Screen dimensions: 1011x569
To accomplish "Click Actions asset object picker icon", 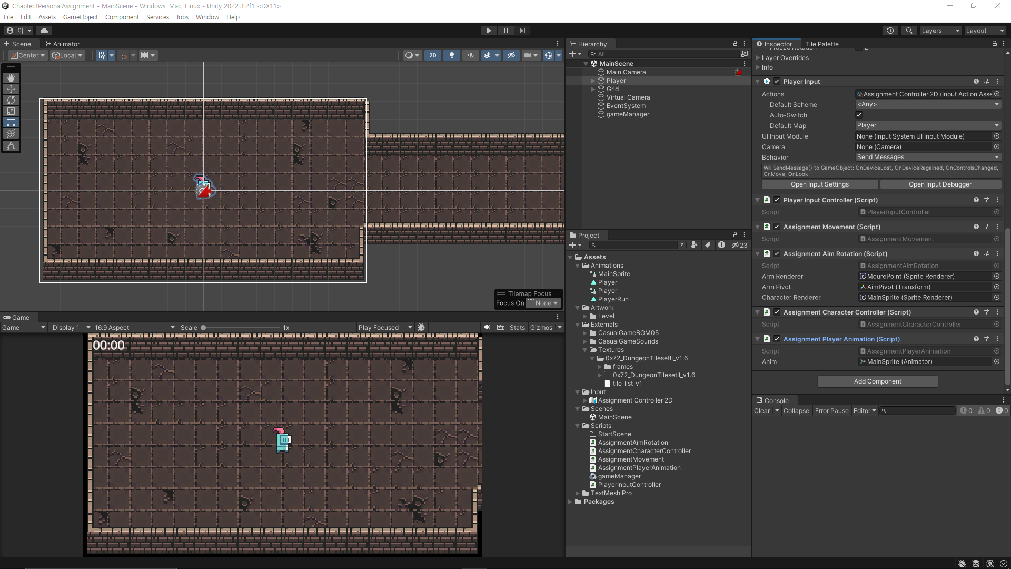I will 997,94.
